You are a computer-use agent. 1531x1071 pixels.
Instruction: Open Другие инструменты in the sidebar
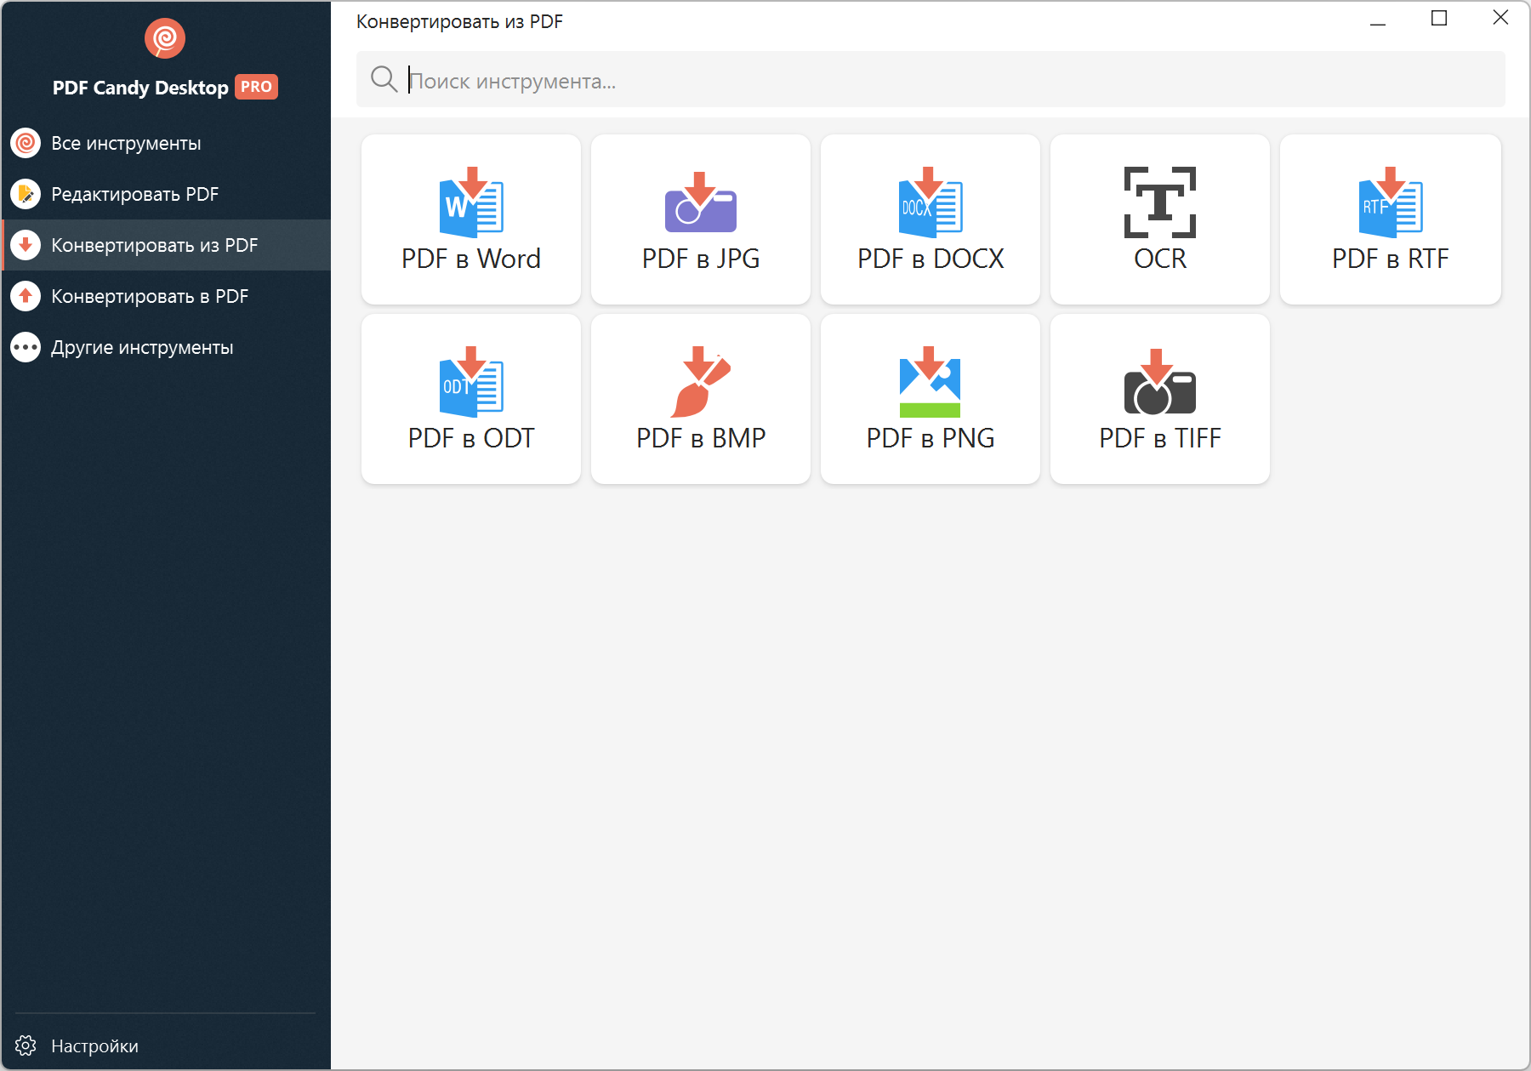pyautogui.click(x=166, y=347)
